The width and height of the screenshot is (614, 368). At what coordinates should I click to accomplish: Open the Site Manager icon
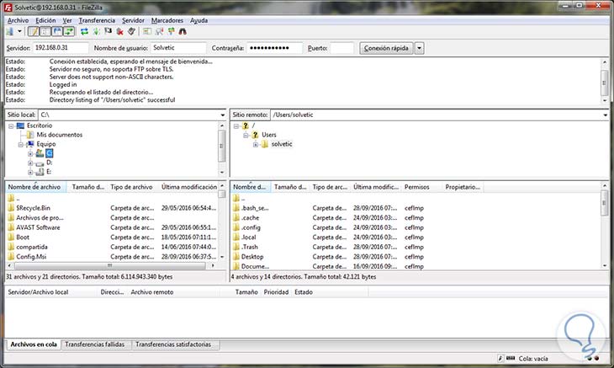click(x=10, y=32)
